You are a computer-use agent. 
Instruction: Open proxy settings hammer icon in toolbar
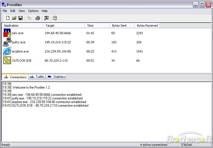pyautogui.click(x=46, y=18)
